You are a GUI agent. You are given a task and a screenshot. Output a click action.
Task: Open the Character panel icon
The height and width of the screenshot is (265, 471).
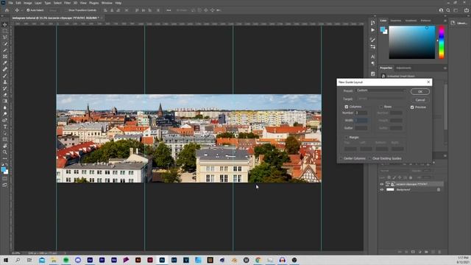pyautogui.click(x=373, y=57)
